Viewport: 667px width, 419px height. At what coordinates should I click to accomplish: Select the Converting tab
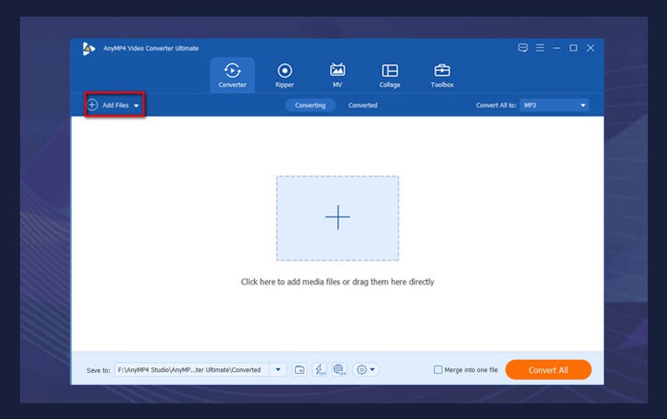click(x=310, y=106)
